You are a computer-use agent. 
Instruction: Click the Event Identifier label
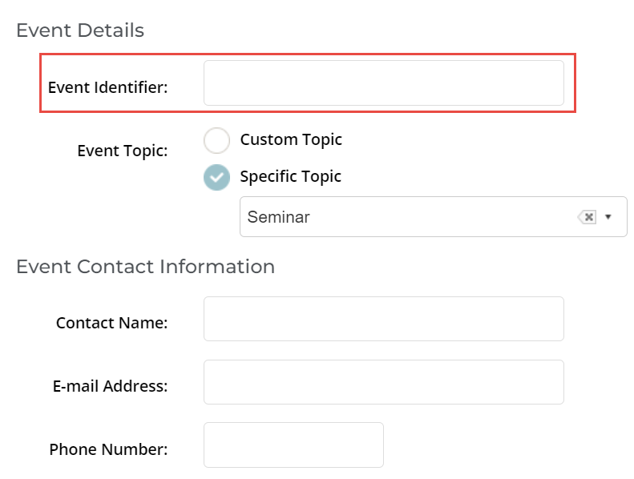point(108,87)
